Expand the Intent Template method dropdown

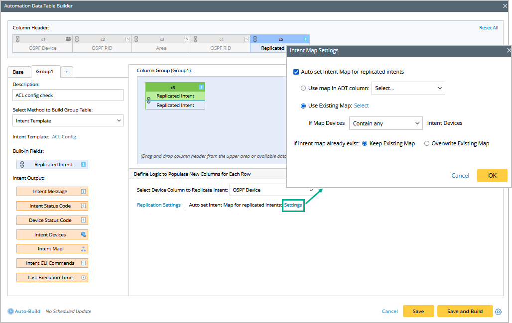point(68,120)
